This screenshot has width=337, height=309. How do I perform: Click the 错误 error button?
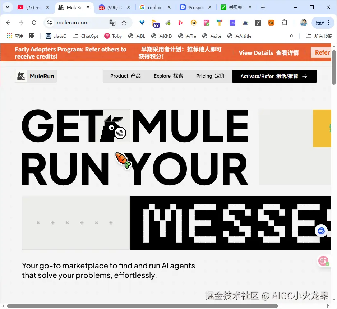(x=320, y=23)
